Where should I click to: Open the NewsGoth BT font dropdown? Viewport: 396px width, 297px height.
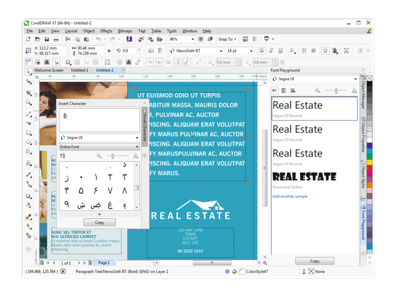pos(221,51)
